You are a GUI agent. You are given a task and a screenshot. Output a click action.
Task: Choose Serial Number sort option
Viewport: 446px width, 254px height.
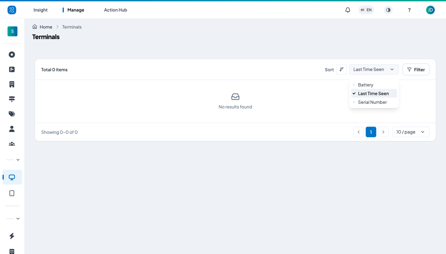pos(374,102)
